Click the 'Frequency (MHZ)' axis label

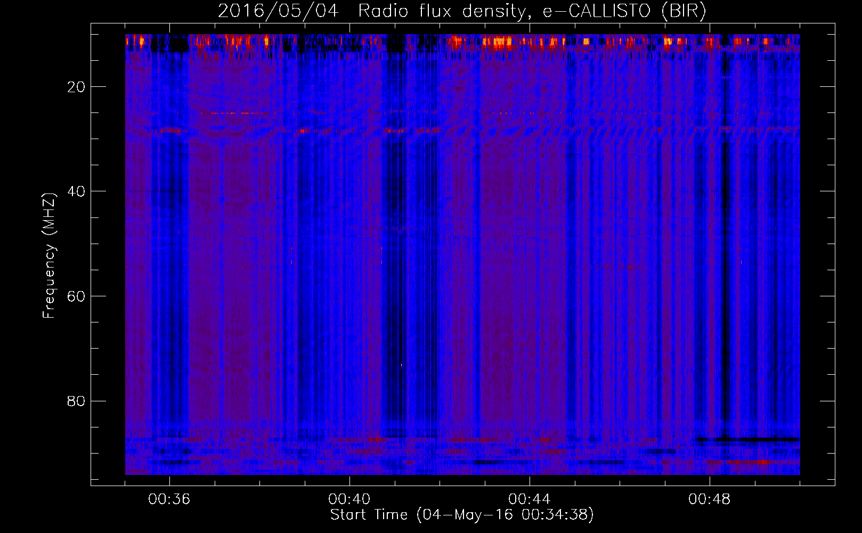click(x=48, y=256)
